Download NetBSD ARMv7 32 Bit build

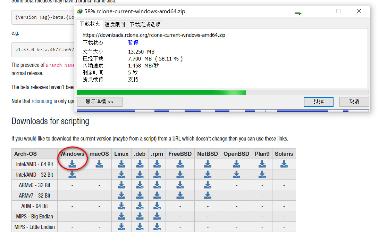(208, 195)
